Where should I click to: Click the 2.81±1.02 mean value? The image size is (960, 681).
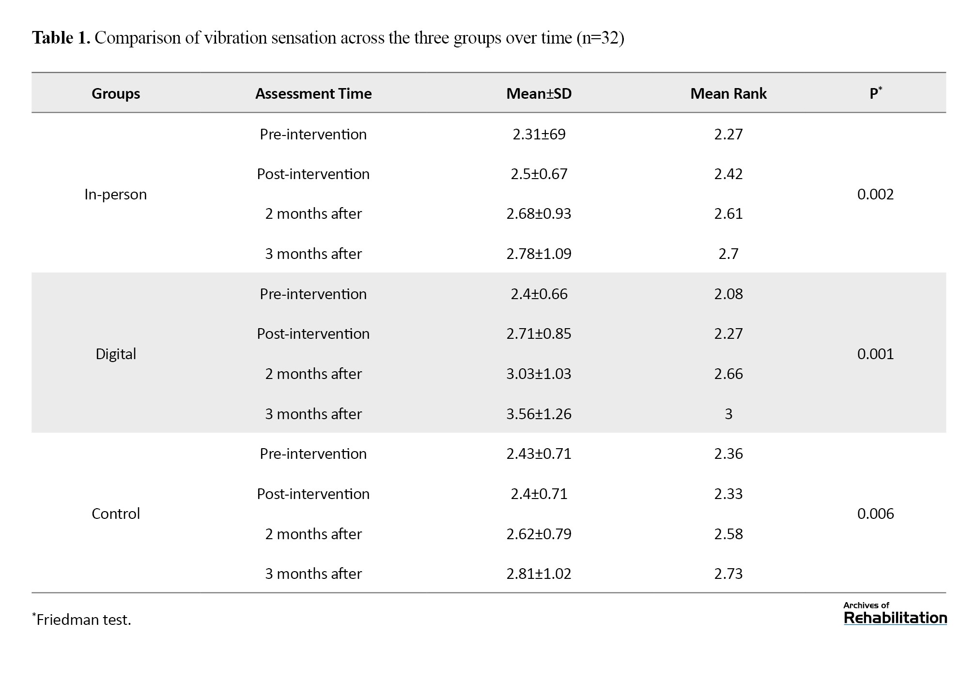pyautogui.click(x=539, y=574)
